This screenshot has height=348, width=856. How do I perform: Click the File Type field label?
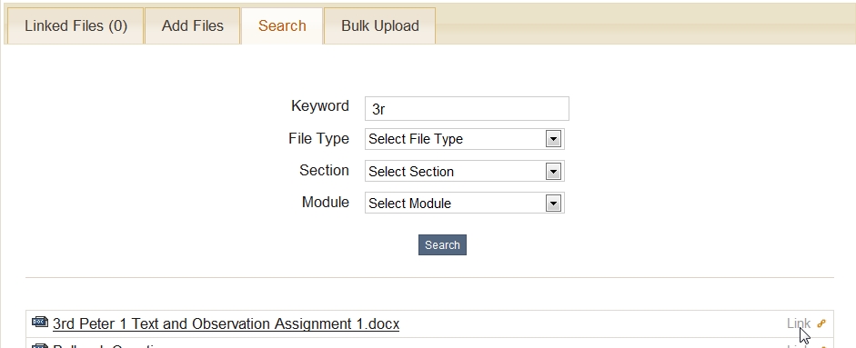[x=318, y=138]
